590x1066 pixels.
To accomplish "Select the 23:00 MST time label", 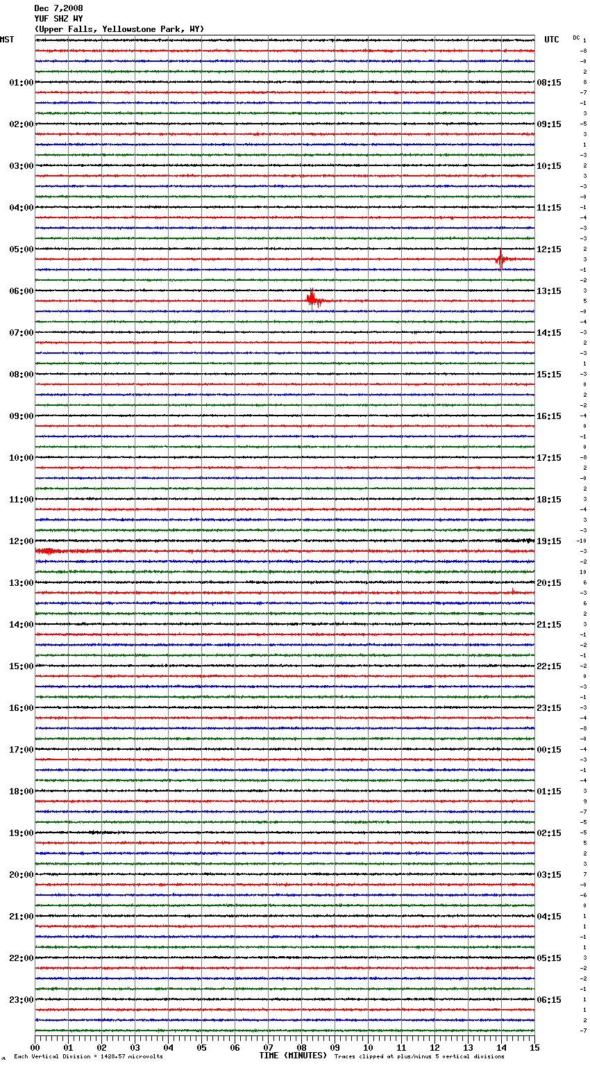I will click(x=22, y=1000).
